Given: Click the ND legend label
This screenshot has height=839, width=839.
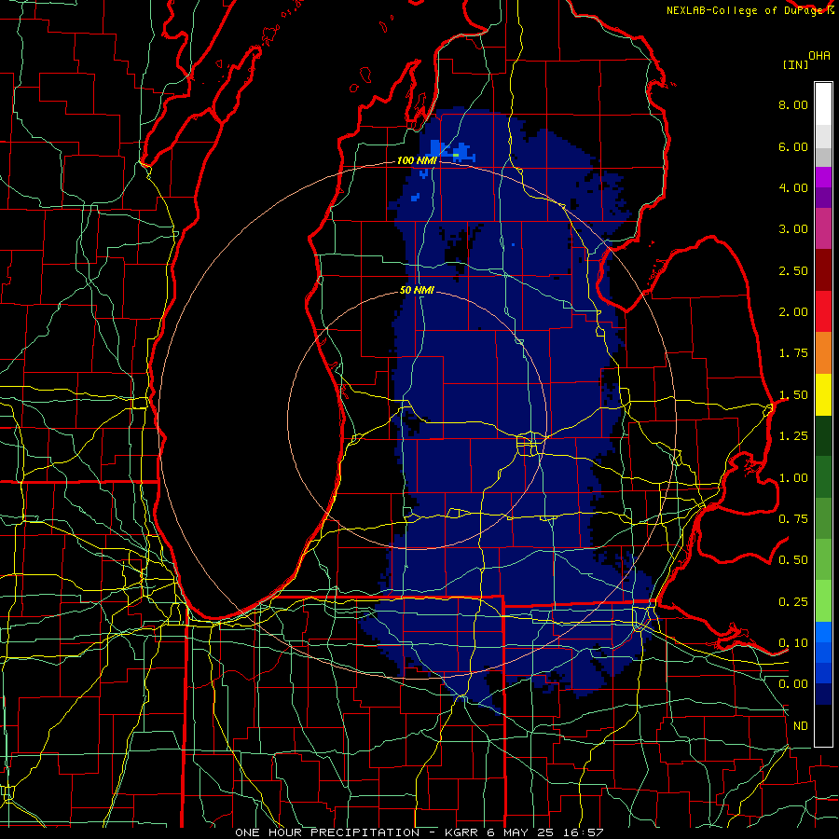Looking at the screenshot, I should [x=801, y=726].
